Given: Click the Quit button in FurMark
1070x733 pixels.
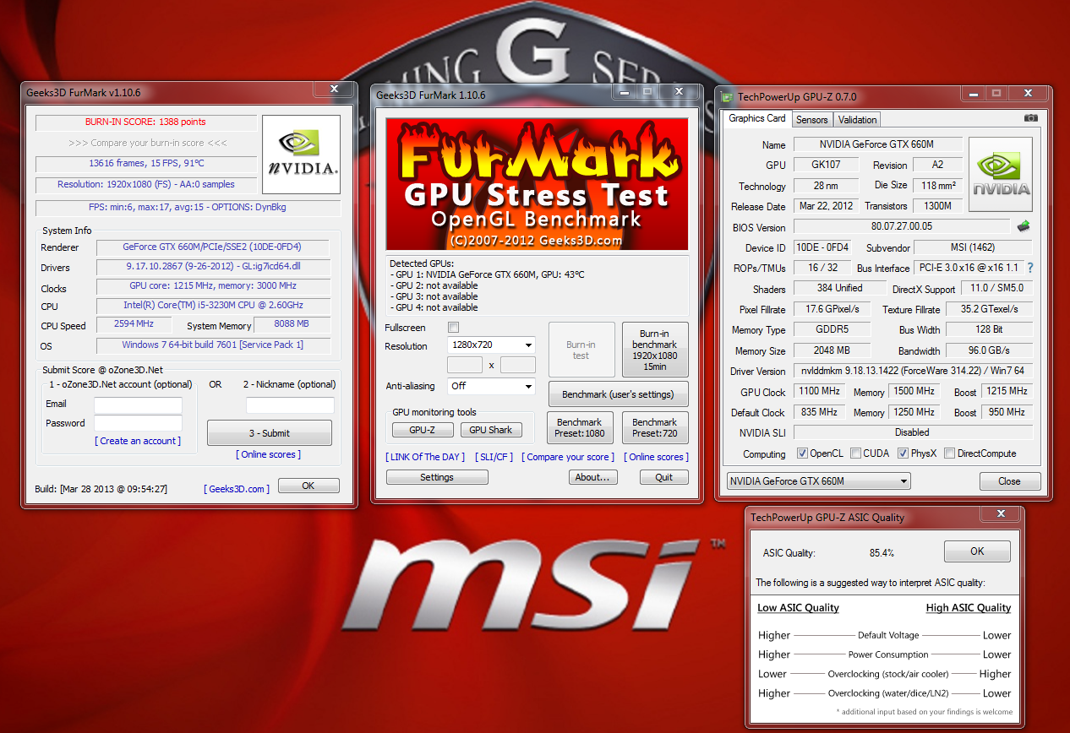Looking at the screenshot, I should [664, 477].
